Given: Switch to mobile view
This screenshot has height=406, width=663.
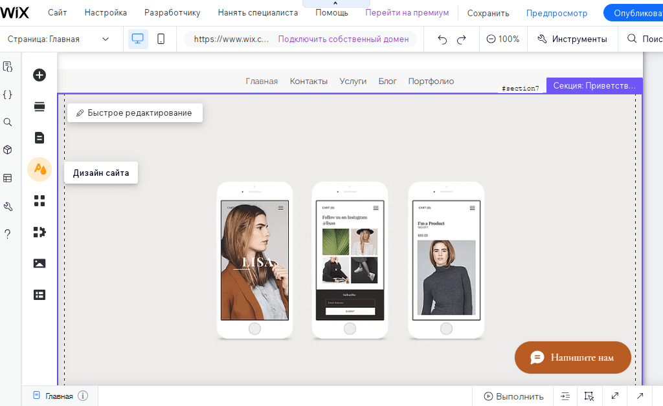Looking at the screenshot, I should (x=161, y=39).
